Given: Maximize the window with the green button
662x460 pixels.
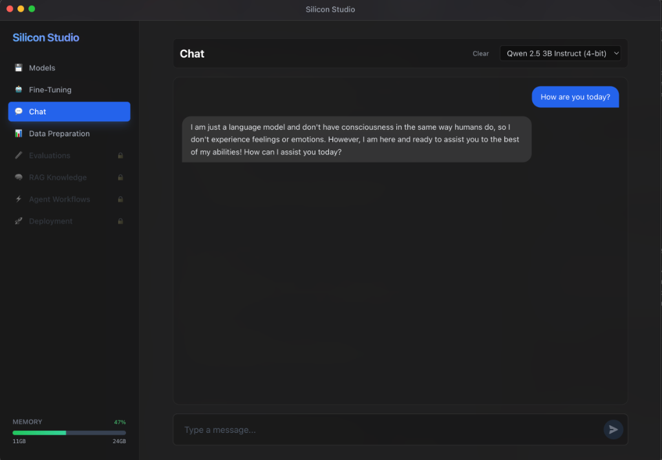Looking at the screenshot, I should coord(32,9).
